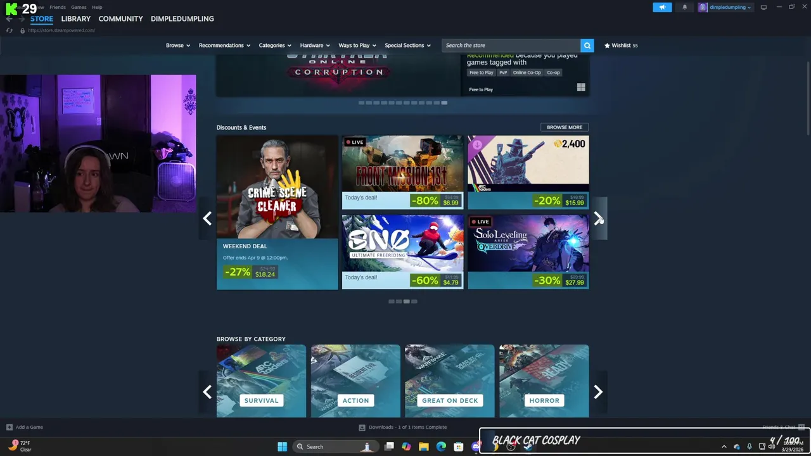Open the Help menu
The width and height of the screenshot is (811, 456).
click(97, 7)
